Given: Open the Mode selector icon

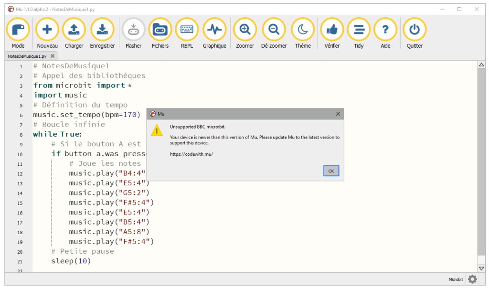Looking at the screenshot, I should 18,30.
